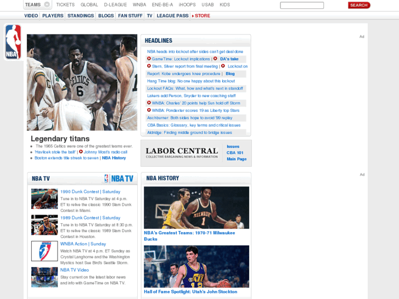
Task: Open 'Havlicek stole the ball!' link
Action: (x=55, y=152)
